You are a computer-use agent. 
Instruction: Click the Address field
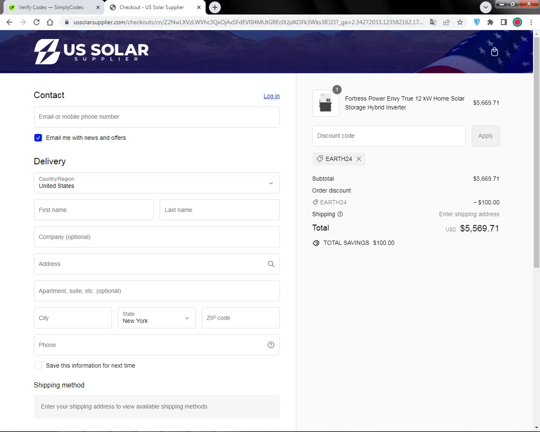[x=157, y=264]
